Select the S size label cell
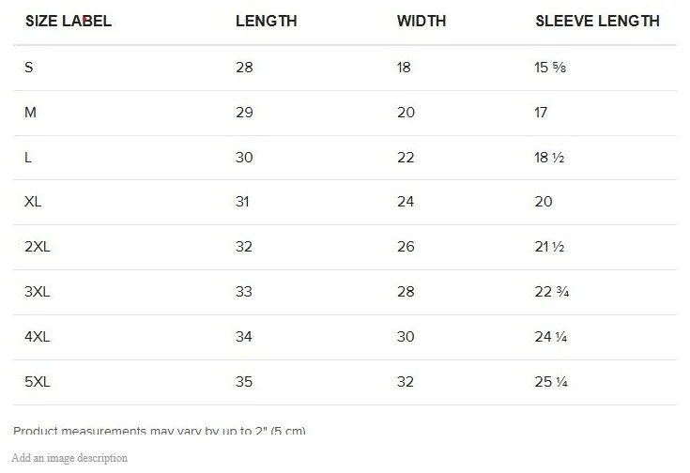690x473 pixels. tap(28, 68)
